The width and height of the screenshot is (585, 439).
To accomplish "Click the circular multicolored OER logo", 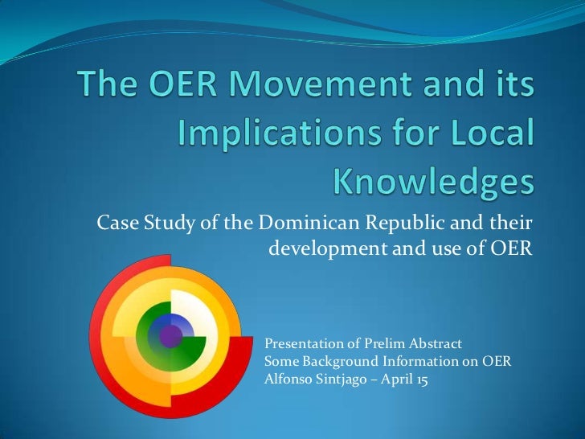I will 171,336.
